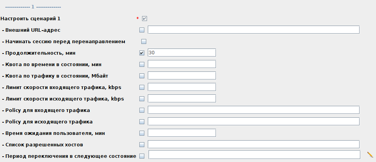
Task: Check 'Policy для входящего трафика' checkbox
Action: click(142, 110)
